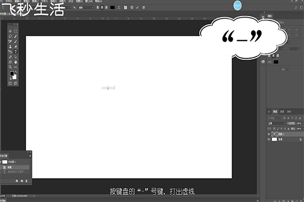This screenshot has height=202, width=304.
Task: Click the lock icon on 背景 layer
Action: click(x=301, y=139)
